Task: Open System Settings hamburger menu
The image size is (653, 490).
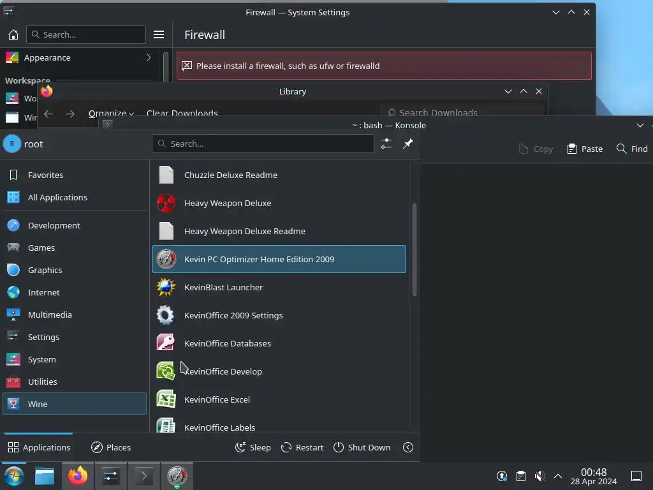Action: click(x=159, y=34)
